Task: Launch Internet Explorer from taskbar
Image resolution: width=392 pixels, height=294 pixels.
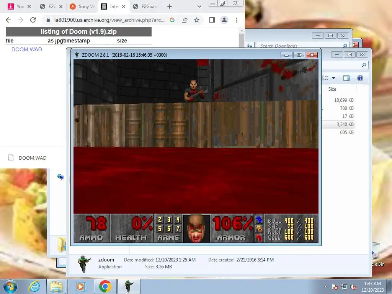Action: tap(34, 286)
